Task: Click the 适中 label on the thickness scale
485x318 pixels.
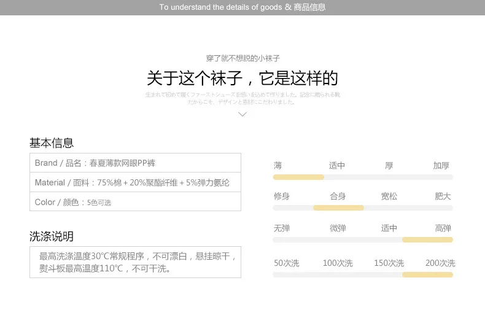Action: tap(337, 166)
